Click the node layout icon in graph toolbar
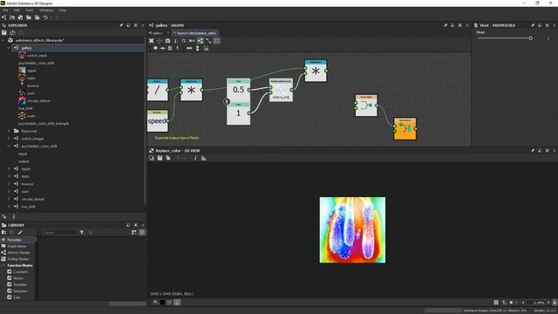 pyautogui.click(x=201, y=41)
